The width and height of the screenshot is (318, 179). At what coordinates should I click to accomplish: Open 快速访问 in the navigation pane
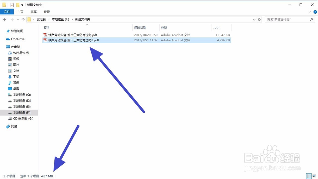point(17,31)
